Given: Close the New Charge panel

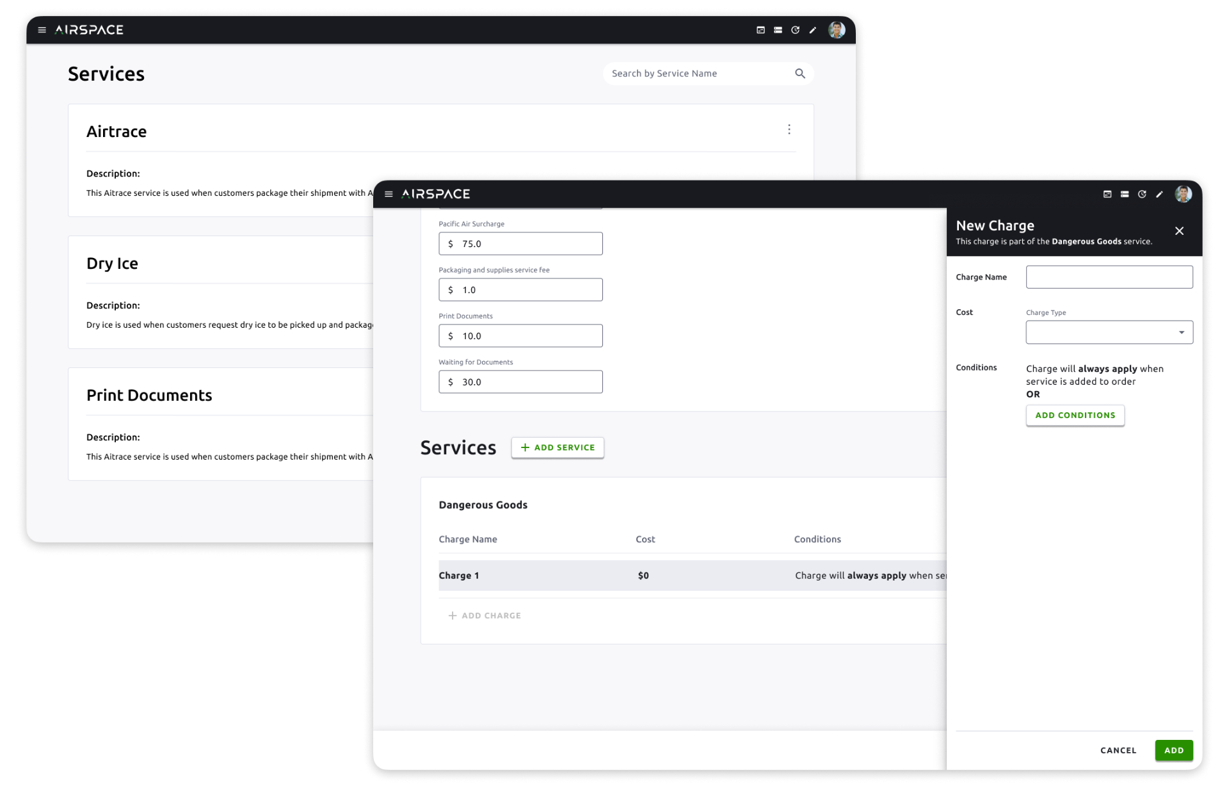Looking at the screenshot, I should coord(1179,231).
